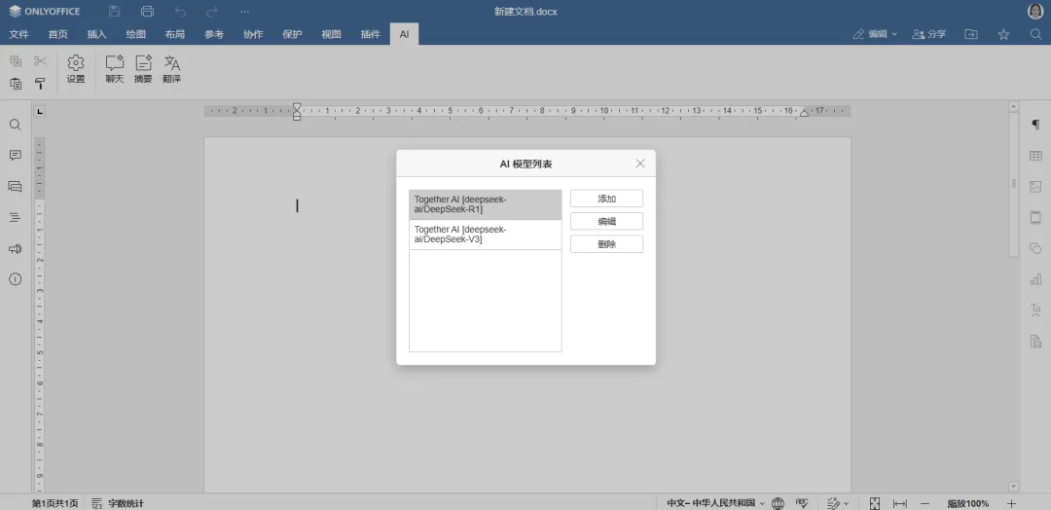
Task: Open the About info icon
Action: click(16, 279)
